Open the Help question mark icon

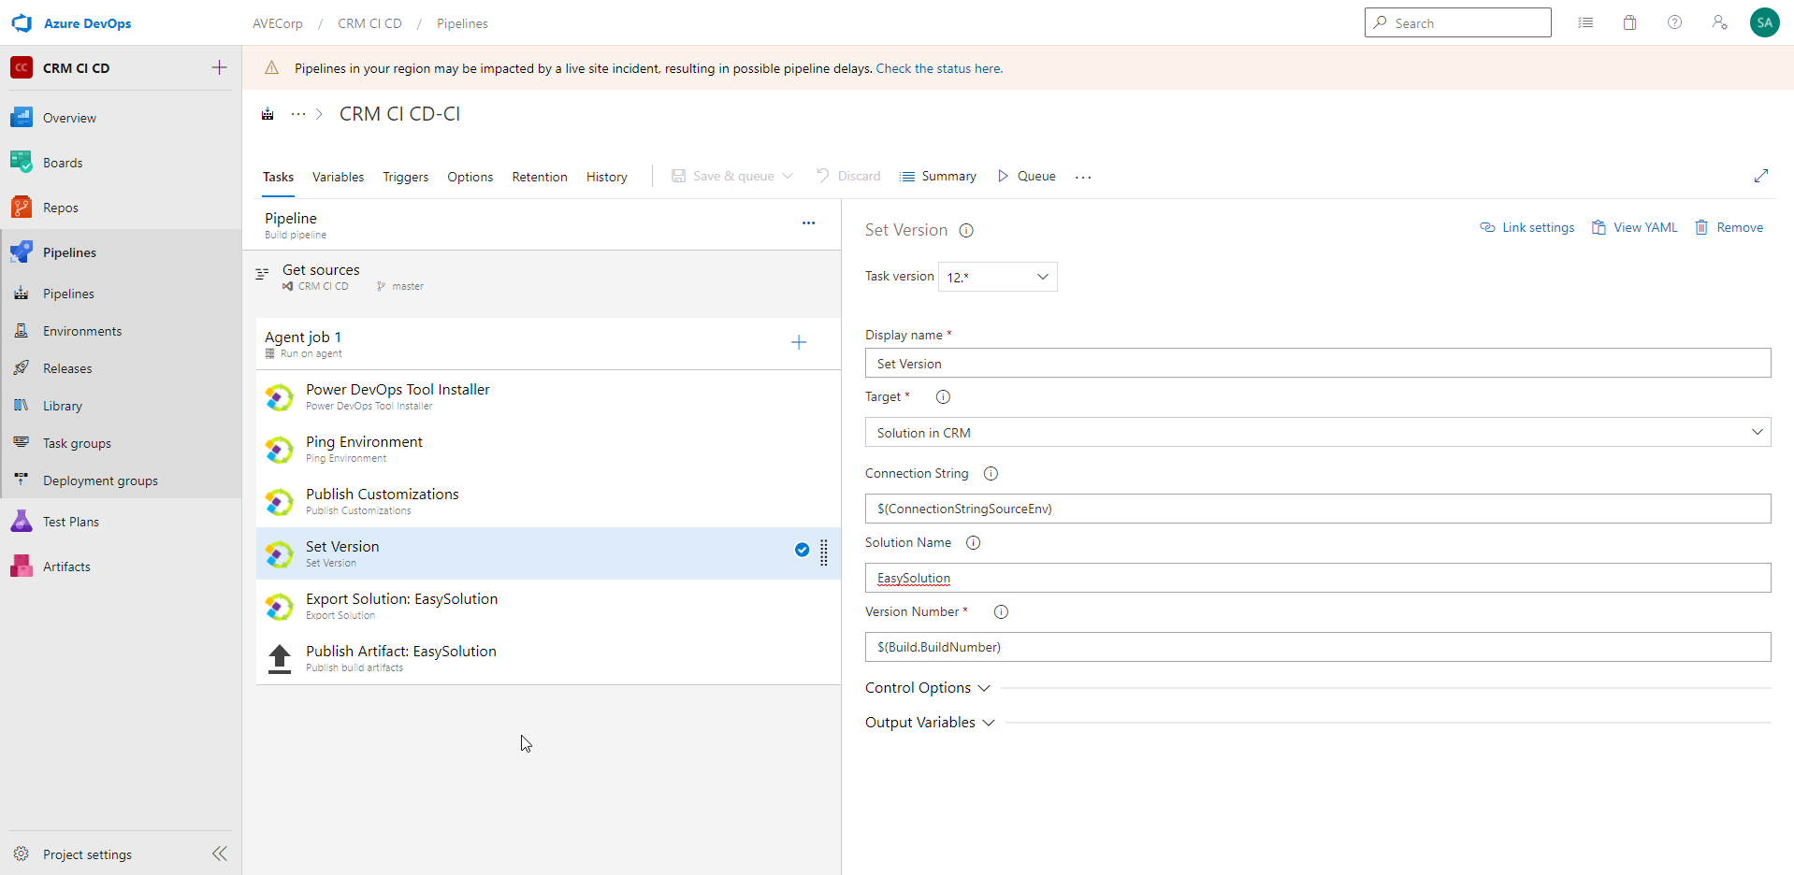click(x=1674, y=22)
